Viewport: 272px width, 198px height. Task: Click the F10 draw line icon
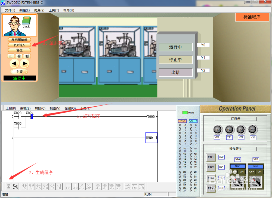tap(135, 187)
